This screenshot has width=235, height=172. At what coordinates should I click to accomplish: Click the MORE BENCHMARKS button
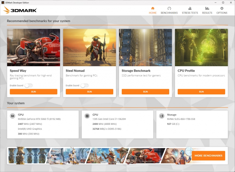pyautogui.click(x=208, y=156)
